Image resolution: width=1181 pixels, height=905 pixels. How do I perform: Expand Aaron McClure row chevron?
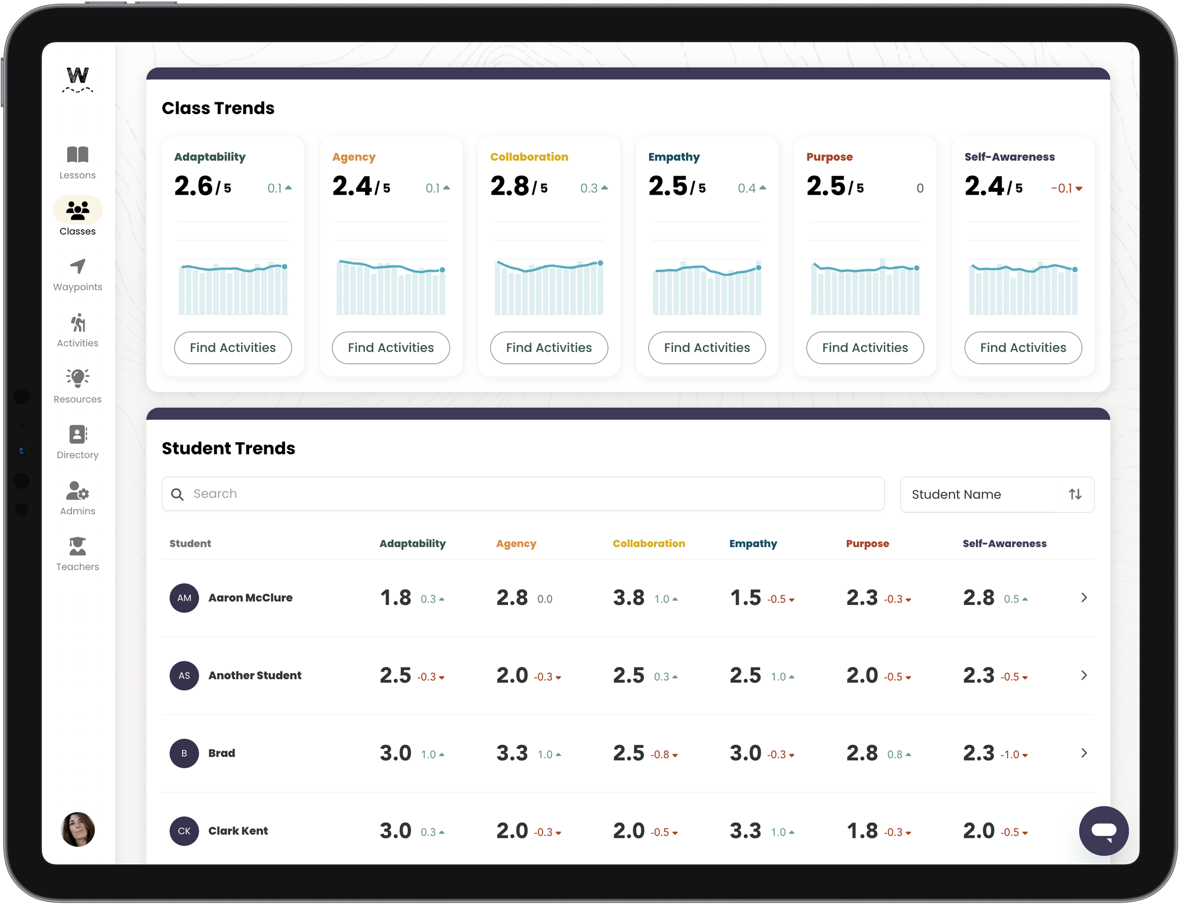pyautogui.click(x=1084, y=598)
